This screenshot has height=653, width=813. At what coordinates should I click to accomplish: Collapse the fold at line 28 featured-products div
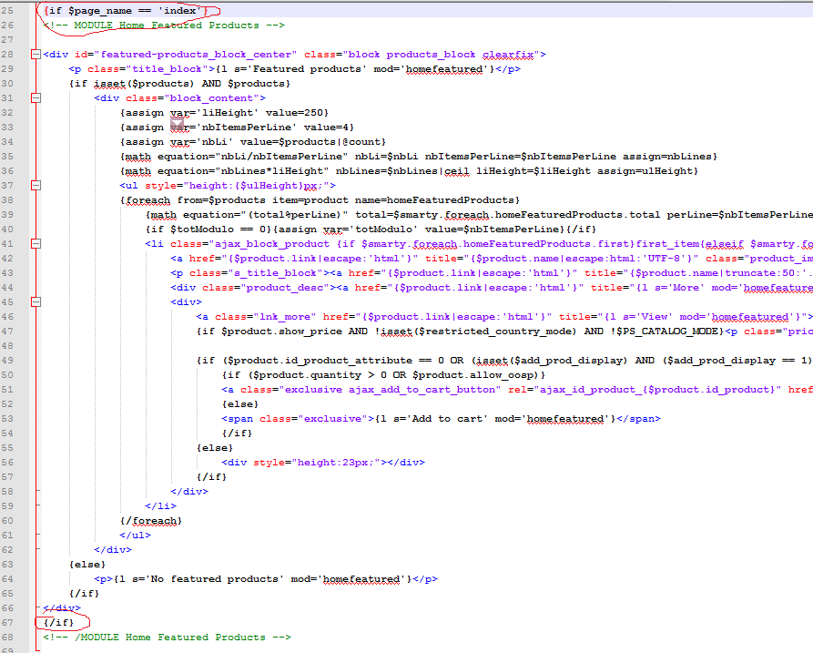tap(36, 54)
